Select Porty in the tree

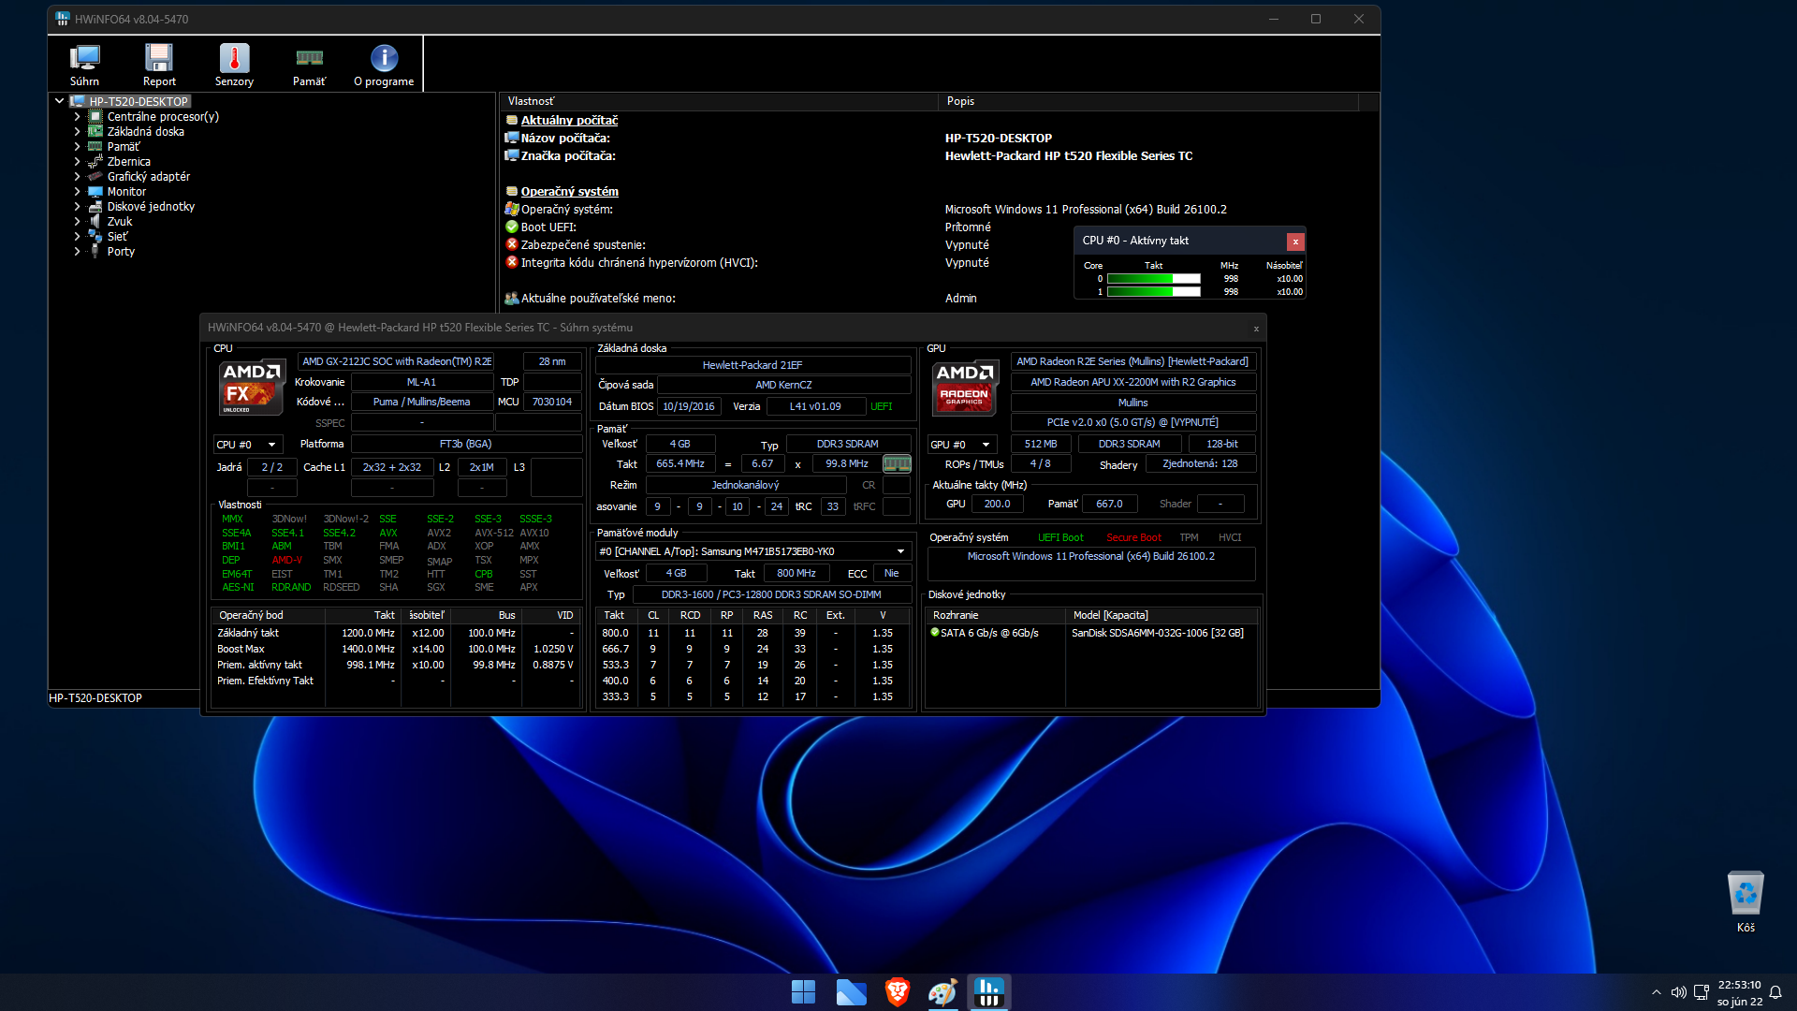click(121, 252)
